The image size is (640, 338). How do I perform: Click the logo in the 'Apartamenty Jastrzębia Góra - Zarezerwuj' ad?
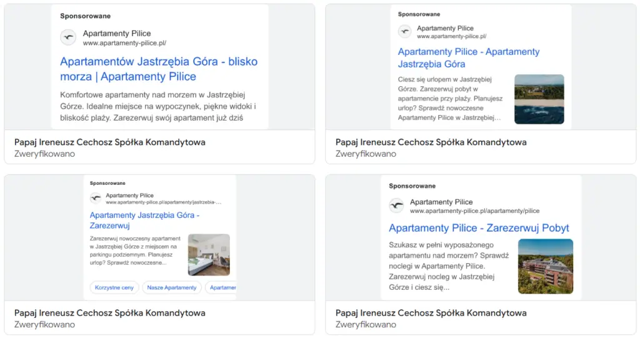[96, 199]
